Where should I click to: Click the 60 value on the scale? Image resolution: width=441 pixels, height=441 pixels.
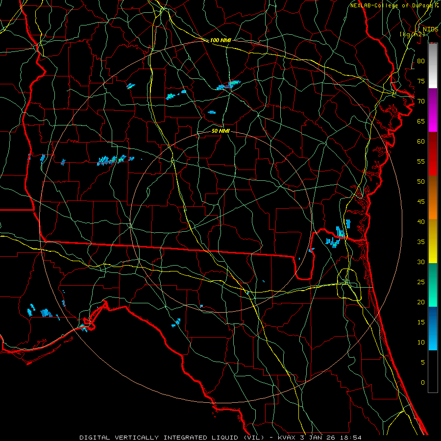pyautogui.click(x=421, y=142)
